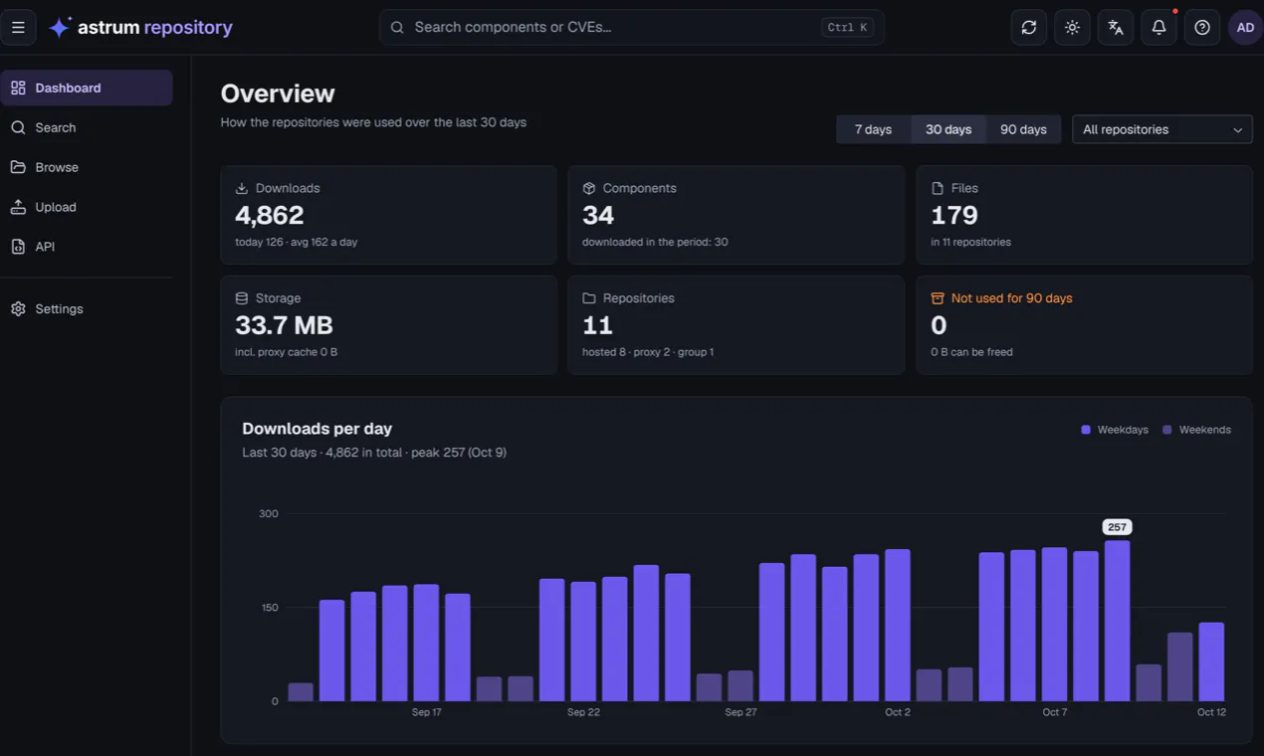Select the 30 days period
The height and width of the screenshot is (756, 1264).
click(x=948, y=129)
